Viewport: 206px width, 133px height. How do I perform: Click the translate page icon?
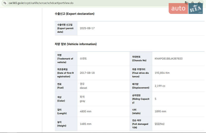point(186,3)
